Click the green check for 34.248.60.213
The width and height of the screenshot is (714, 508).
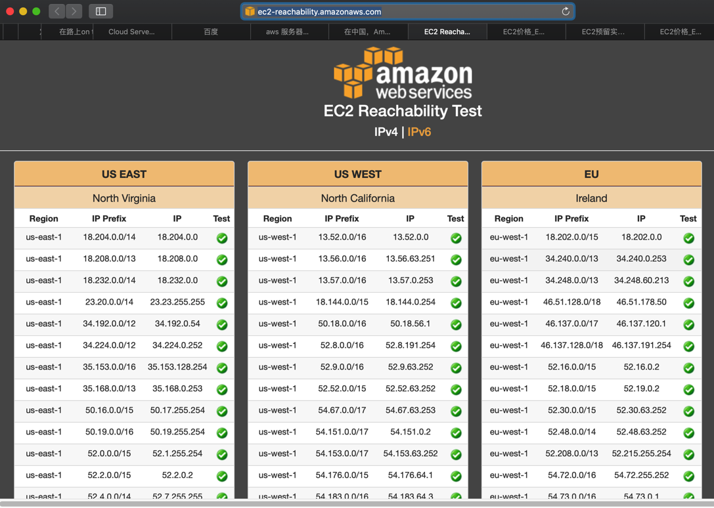(689, 282)
